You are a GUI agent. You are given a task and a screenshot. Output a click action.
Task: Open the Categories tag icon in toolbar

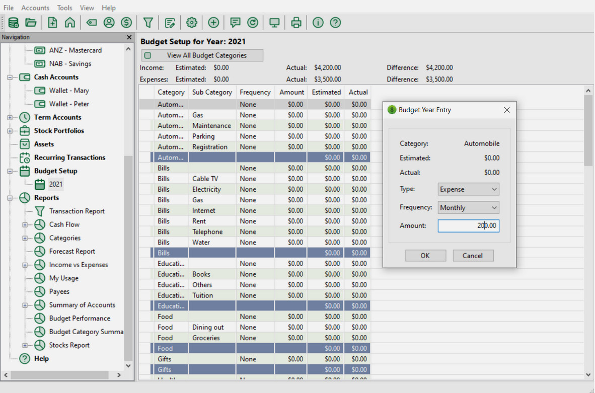click(x=92, y=23)
